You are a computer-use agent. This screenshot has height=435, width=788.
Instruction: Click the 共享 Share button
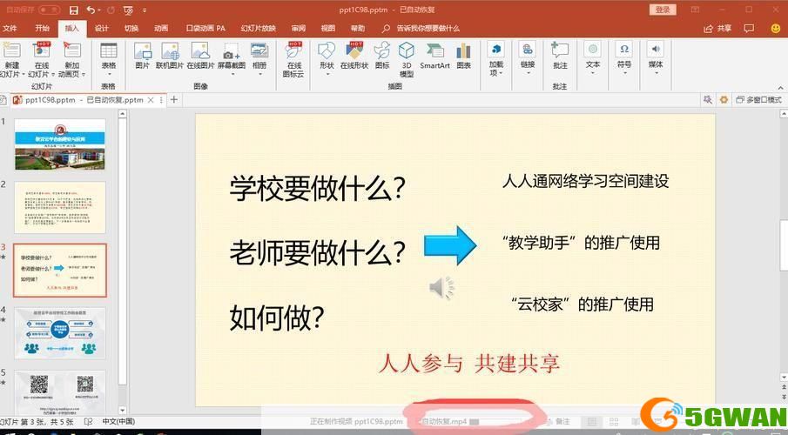click(x=717, y=29)
